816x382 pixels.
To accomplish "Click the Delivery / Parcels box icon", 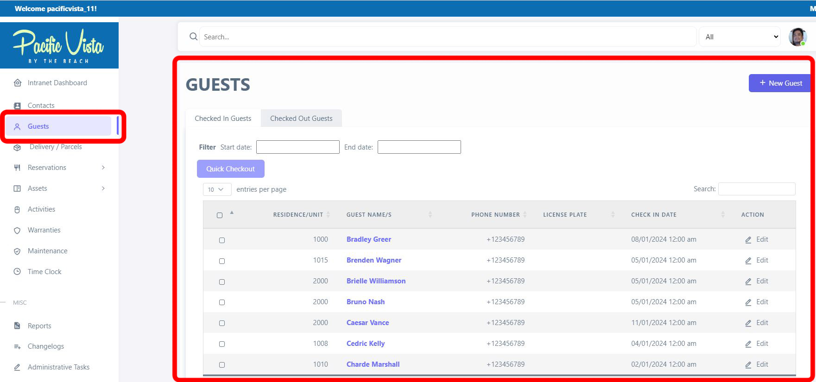I will point(17,148).
